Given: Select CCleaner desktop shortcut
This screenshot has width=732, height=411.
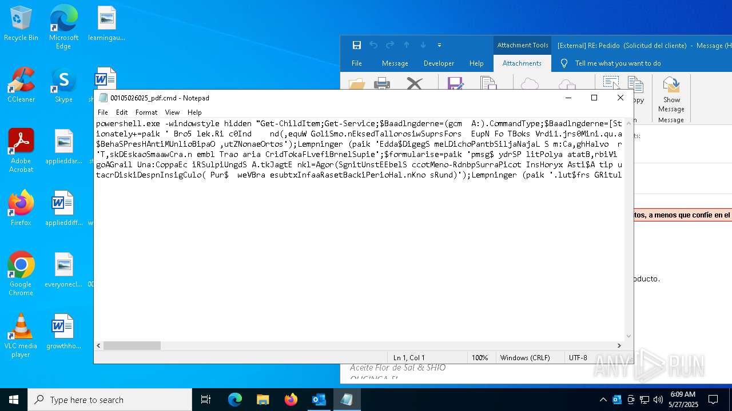Looking at the screenshot, I should coord(21,86).
